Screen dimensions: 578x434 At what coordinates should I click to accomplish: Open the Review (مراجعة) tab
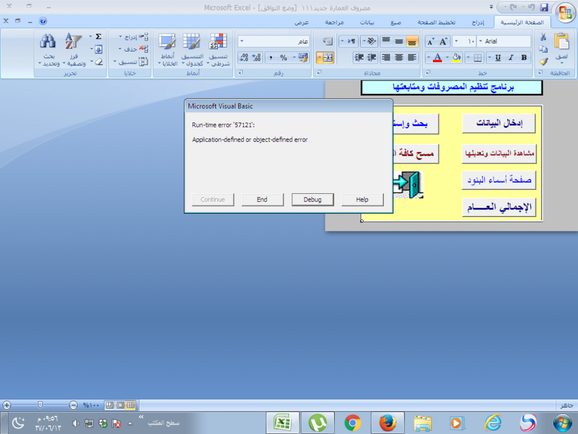(x=334, y=22)
